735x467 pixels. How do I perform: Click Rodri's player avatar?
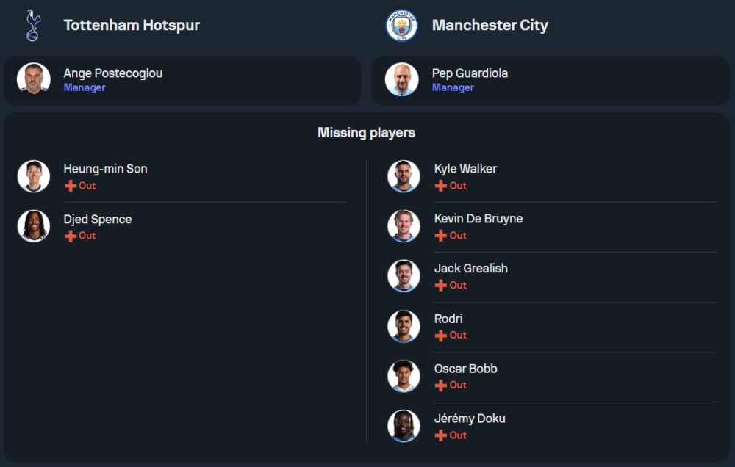pyautogui.click(x=404, y=326)
